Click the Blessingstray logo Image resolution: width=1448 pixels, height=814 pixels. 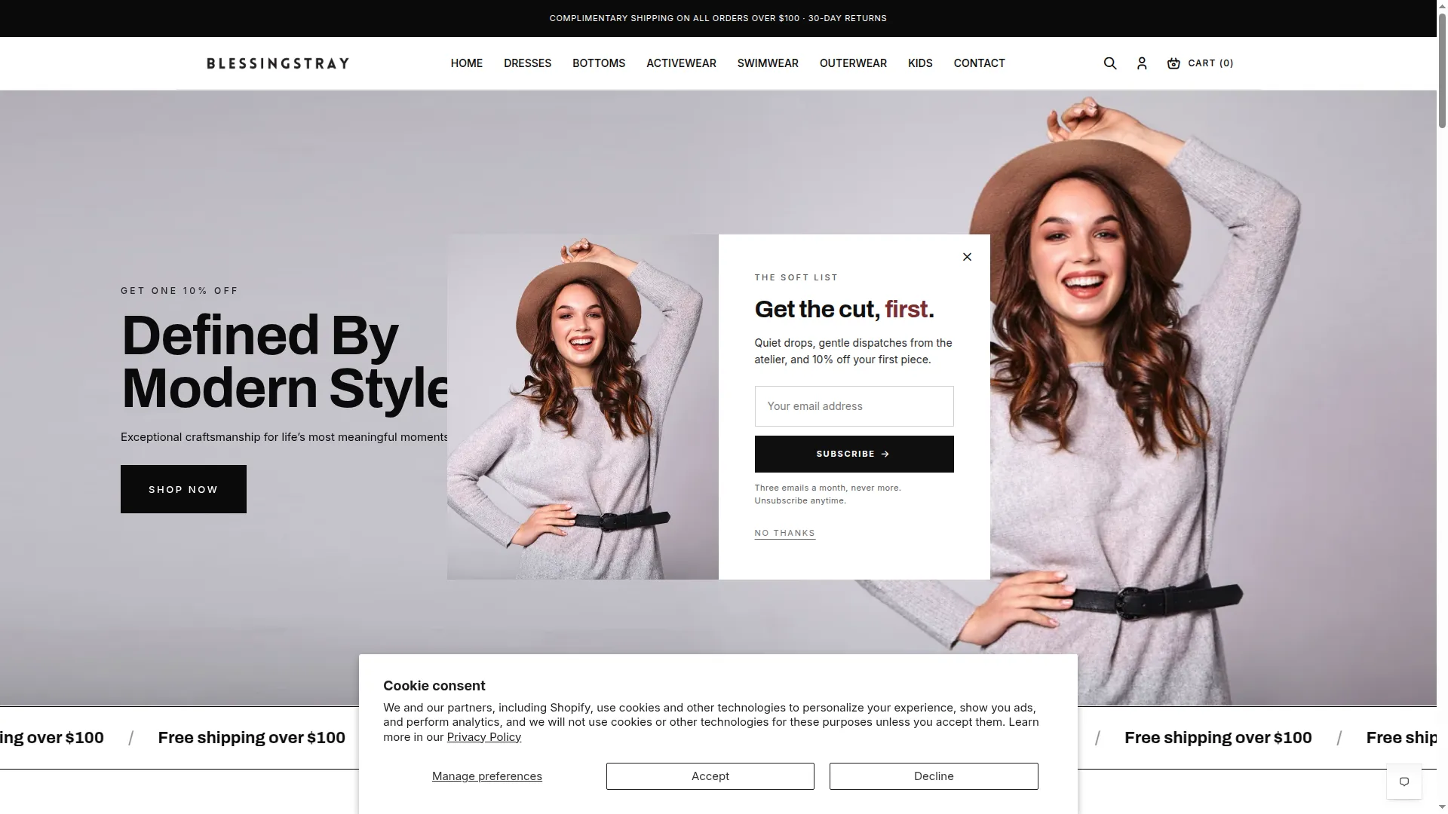click(x=278, y=63)
